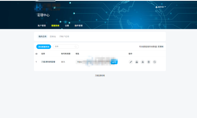
Task: Open the 客服系统 menu
Action: (55, 26)
